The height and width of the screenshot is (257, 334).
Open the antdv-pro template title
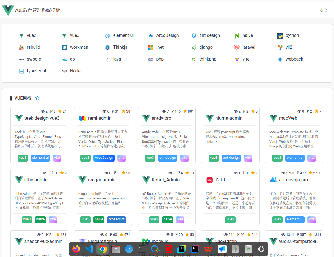161,118
